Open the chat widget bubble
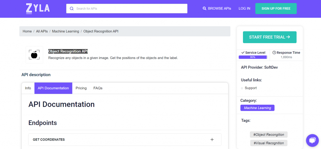The height and width of the screenshot is (149, 321). 312,141
